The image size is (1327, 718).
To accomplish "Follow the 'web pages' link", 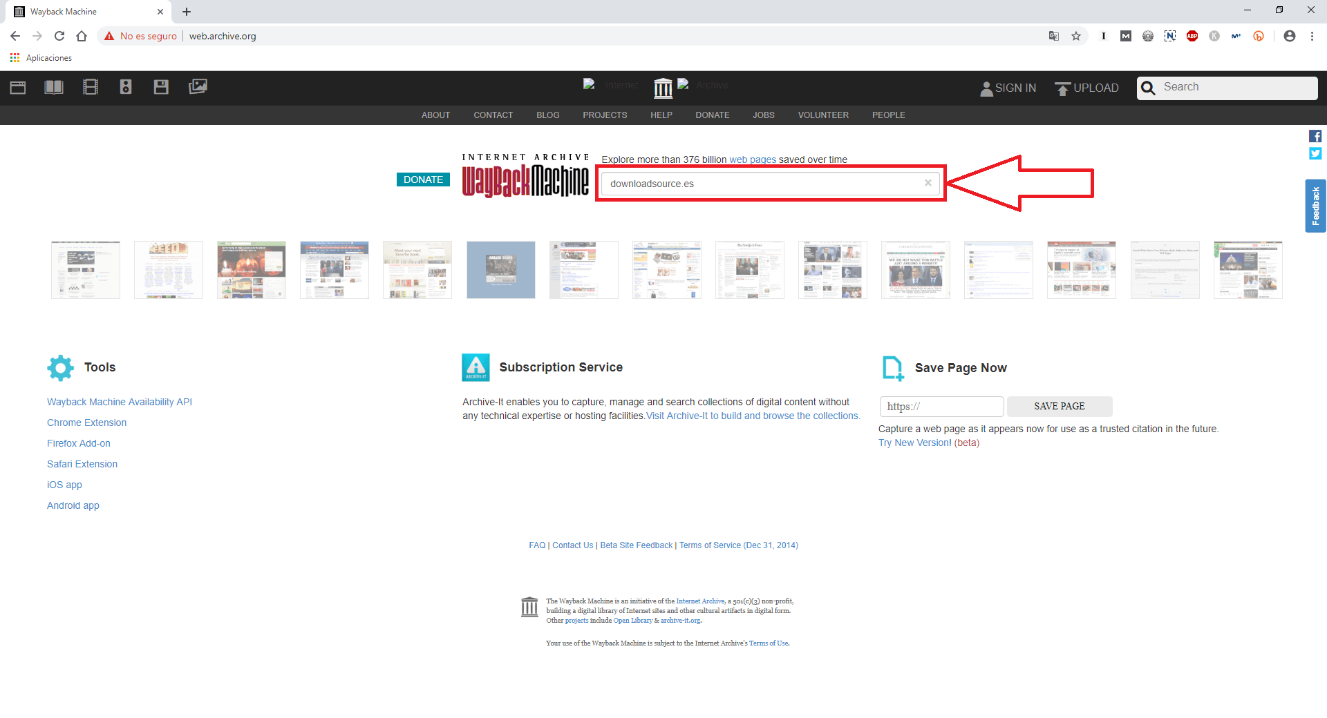I will tap(753, 159).
